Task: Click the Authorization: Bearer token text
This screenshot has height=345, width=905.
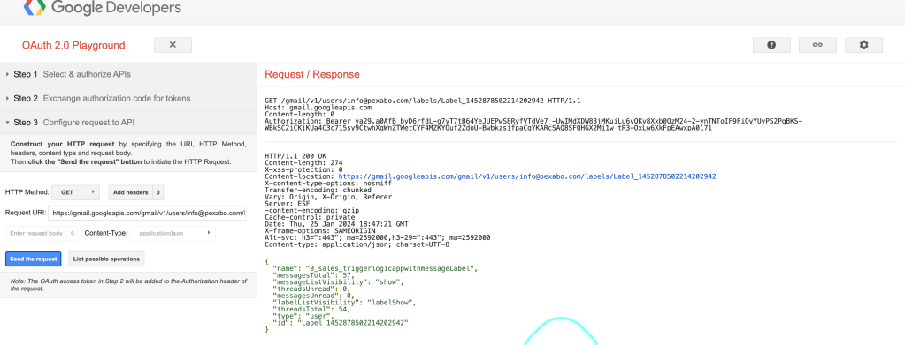Action: (533, 124)
